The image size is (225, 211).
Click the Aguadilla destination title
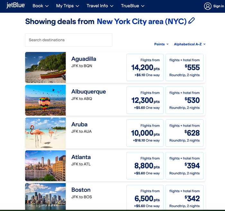[84, 59]
